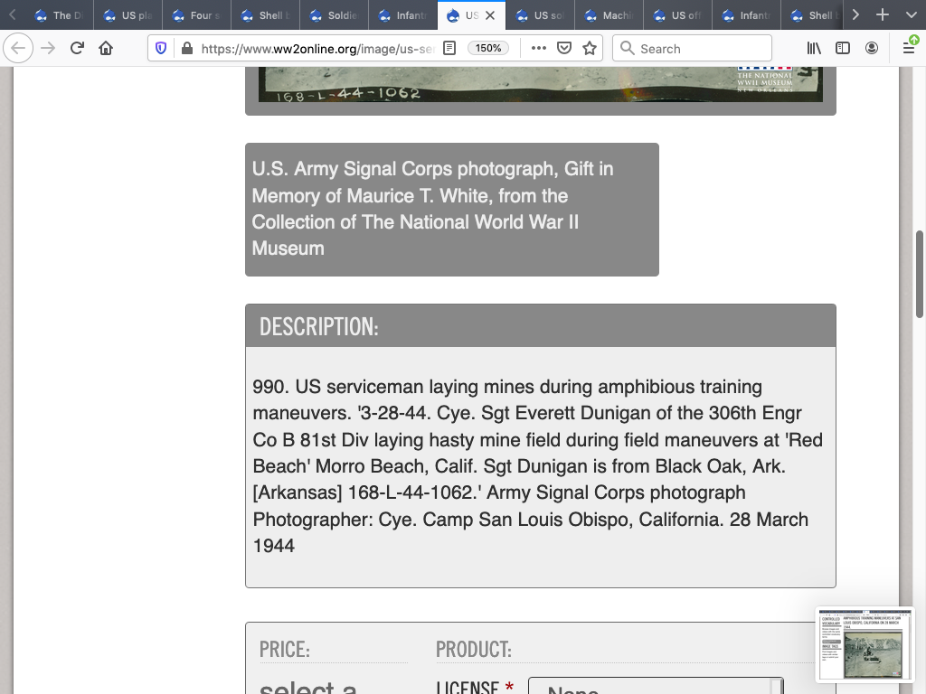Bookmark this page with the star
This screenshot has width=926, height=694.
[590, 48]
